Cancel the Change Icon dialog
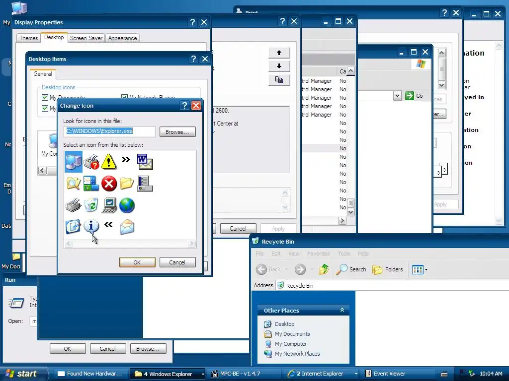The height and width of the screenshot is (381, 509). (177, 262)
